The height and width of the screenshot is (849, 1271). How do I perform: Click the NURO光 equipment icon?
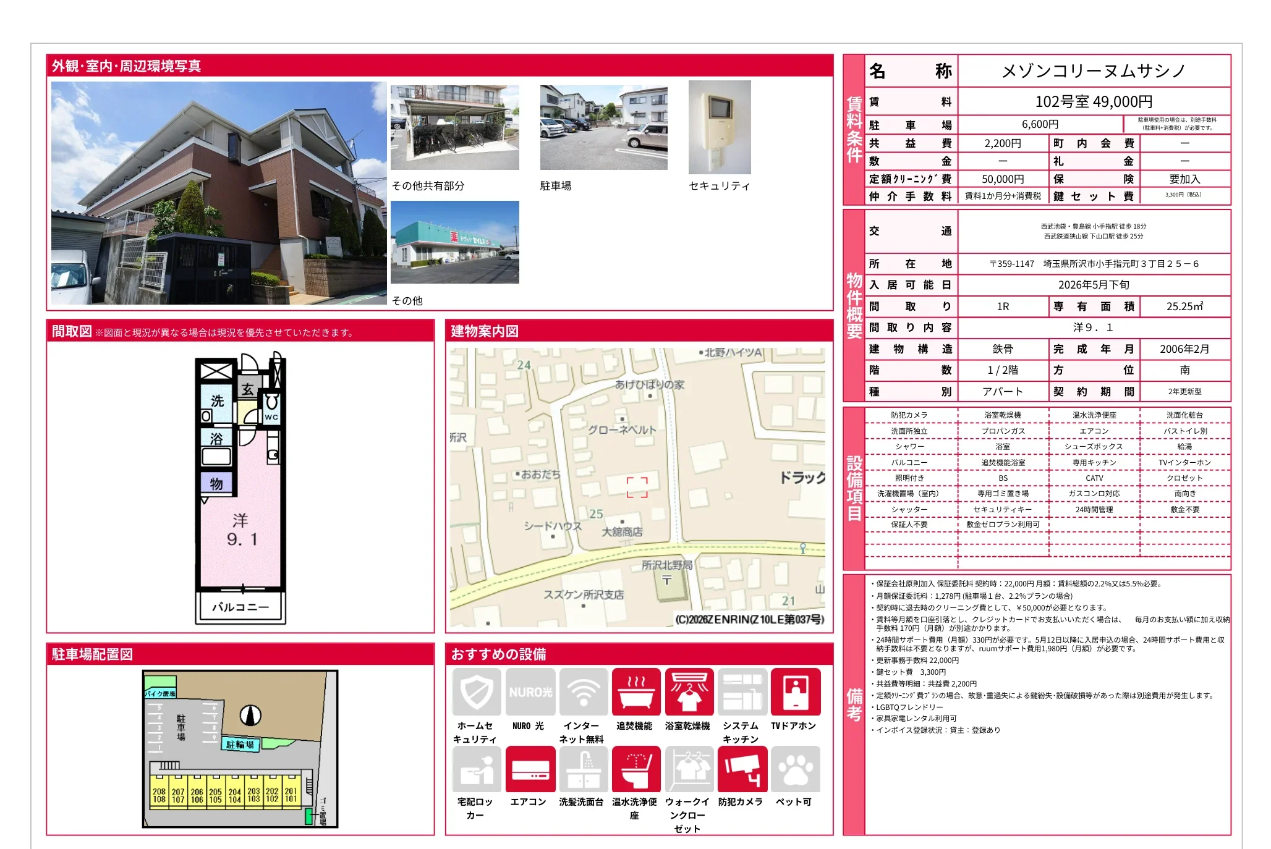[530, 691]
